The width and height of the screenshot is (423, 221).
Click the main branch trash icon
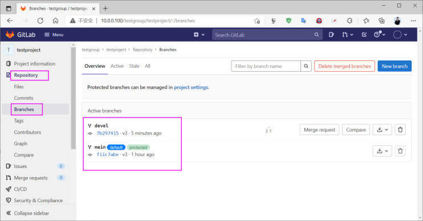pos(400,151)
